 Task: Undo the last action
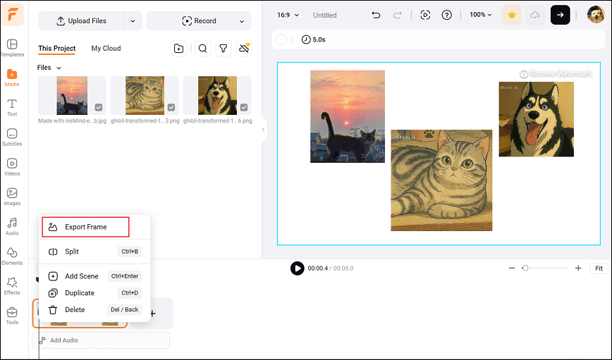pos(376,15)
